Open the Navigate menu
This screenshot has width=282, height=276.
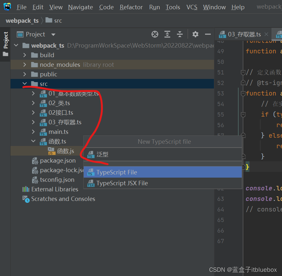click(x=80, y=7)
